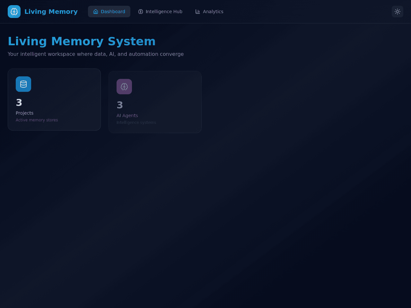Open the Dashboard tab

click(x=109, y=12)
